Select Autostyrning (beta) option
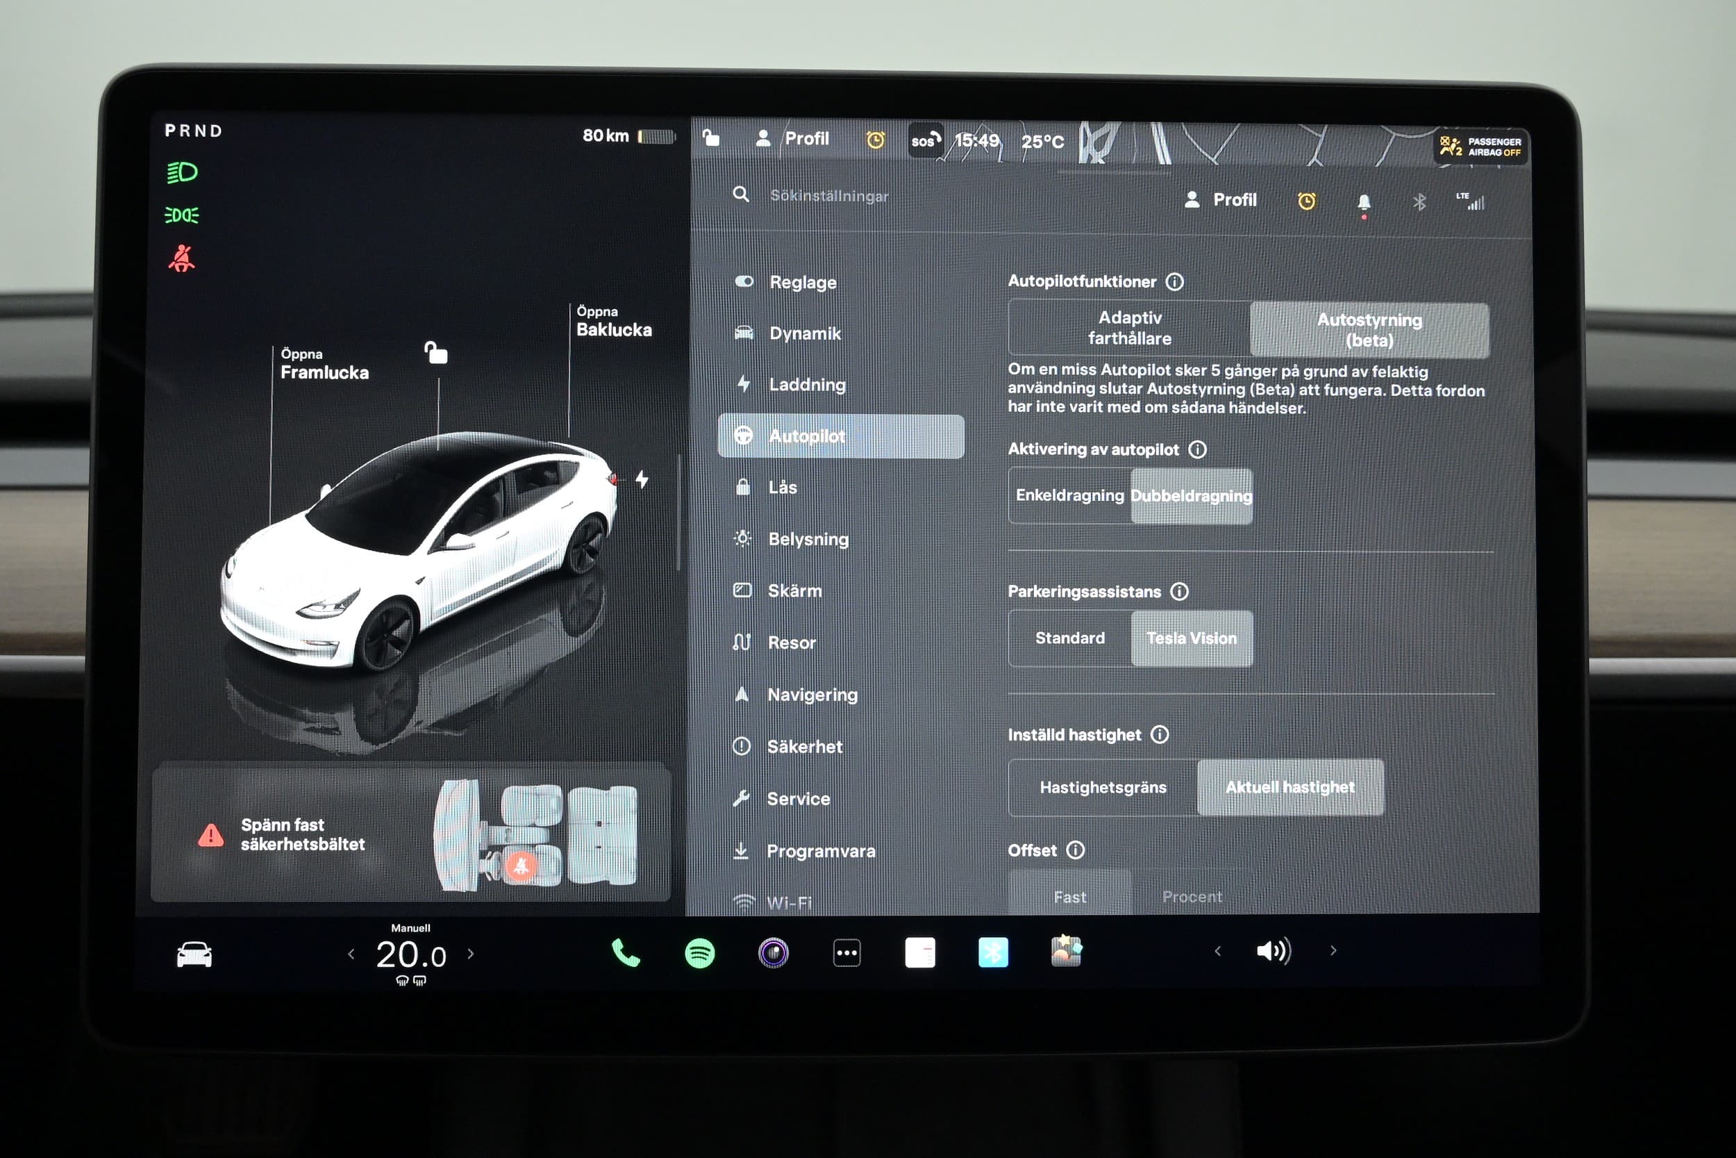This screenshot has width=1736, height=1158. 1369,330
